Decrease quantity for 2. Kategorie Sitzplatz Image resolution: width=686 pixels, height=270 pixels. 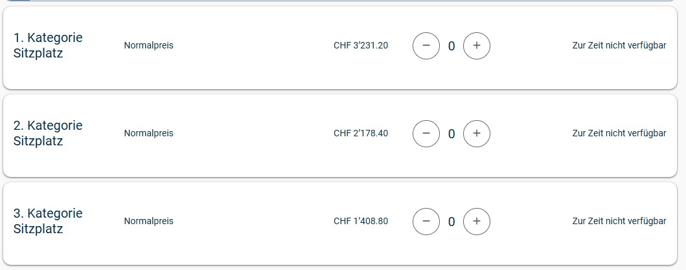click(426, 134)
